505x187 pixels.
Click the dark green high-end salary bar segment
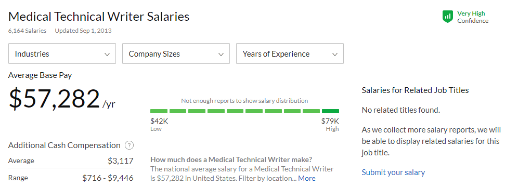[330, 111]
